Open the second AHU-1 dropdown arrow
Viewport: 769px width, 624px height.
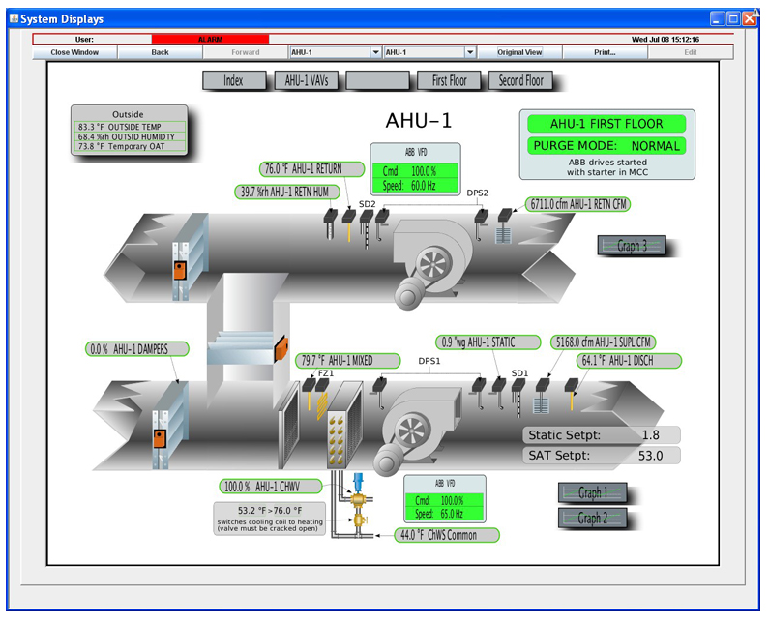coord(470,52)
